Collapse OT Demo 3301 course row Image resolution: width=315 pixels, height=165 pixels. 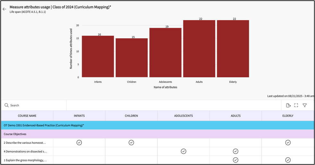tap(44, 125)
